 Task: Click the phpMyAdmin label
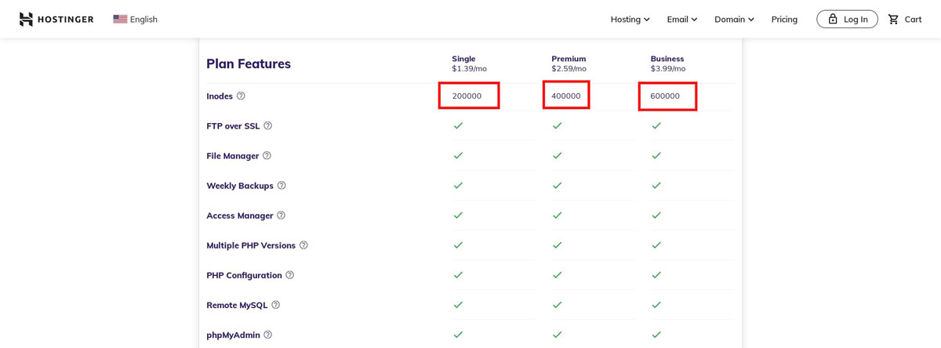tap(233, 334)
